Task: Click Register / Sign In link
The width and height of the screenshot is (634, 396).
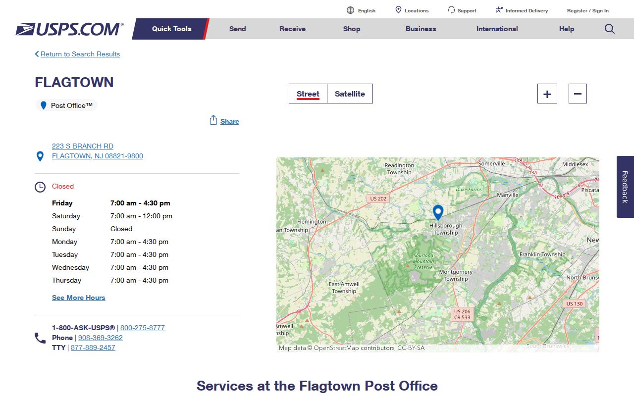Action: 588,10
